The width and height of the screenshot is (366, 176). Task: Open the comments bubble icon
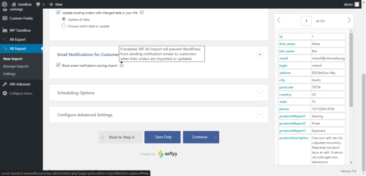coord(38,5)
